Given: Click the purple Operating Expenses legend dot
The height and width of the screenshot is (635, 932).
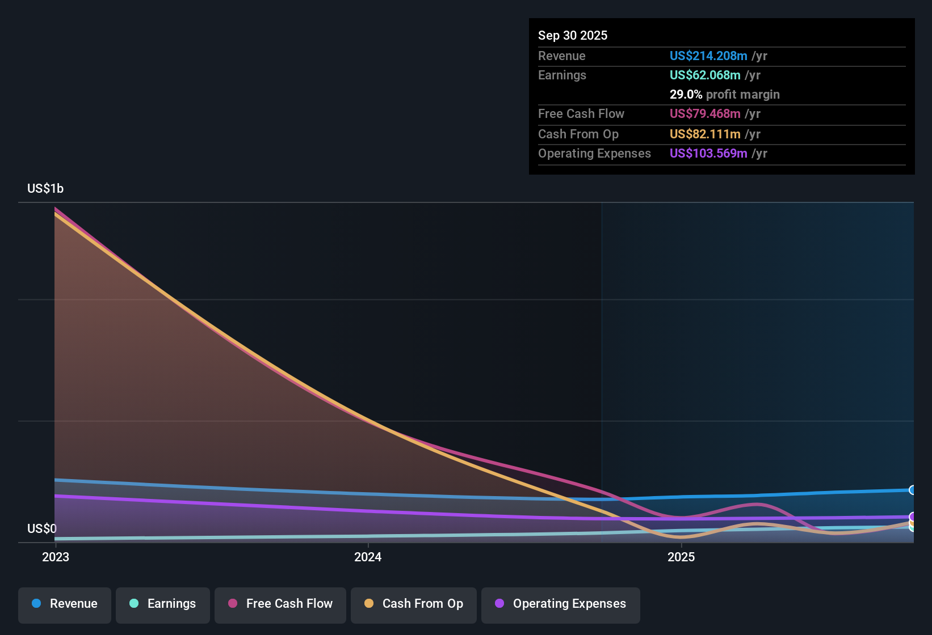Looking at the screenshot, I should click(x=499, y=604).
